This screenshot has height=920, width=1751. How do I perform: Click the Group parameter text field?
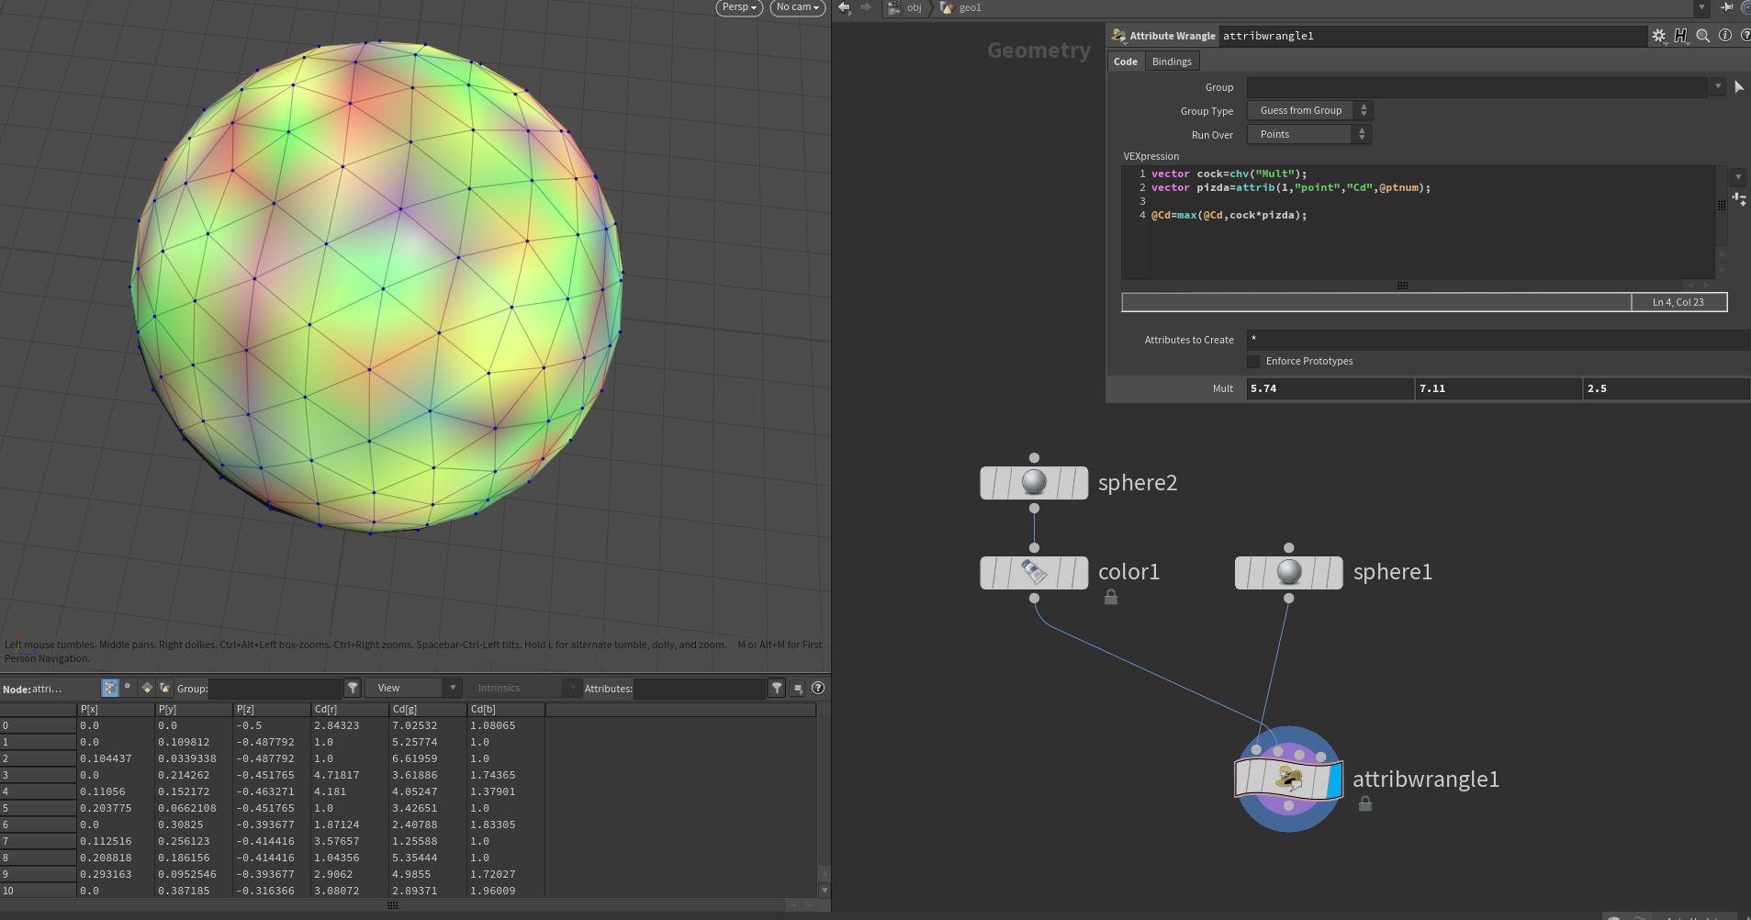tap(1477, 87)
